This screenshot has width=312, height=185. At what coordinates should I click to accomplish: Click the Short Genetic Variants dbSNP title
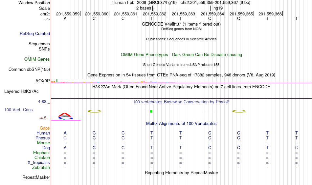pyautogui.click(x=181, y=65)
